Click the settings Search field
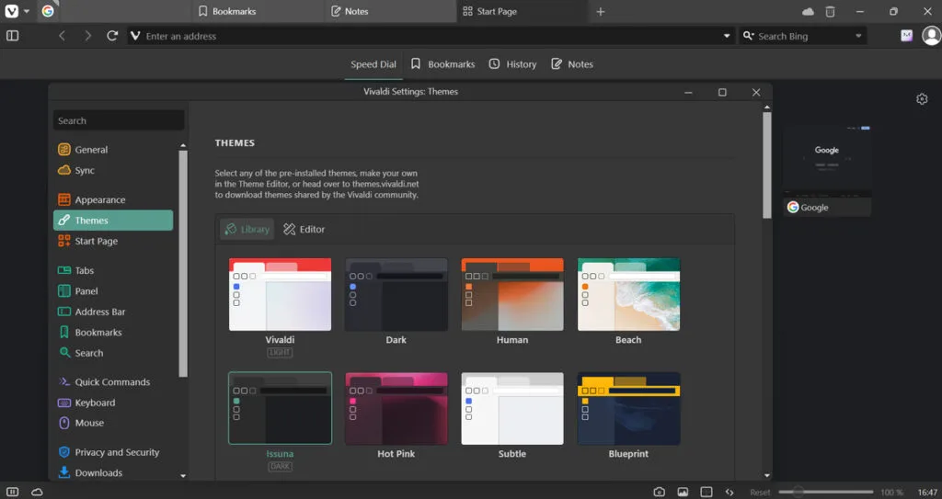This screenshot has width=942, height=499. (119, 120)
